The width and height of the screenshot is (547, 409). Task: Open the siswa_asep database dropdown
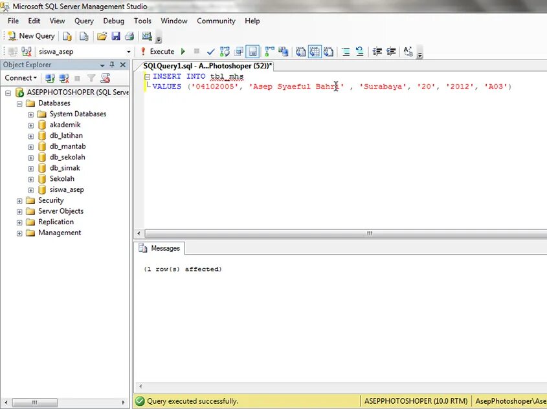pos(128,52)
